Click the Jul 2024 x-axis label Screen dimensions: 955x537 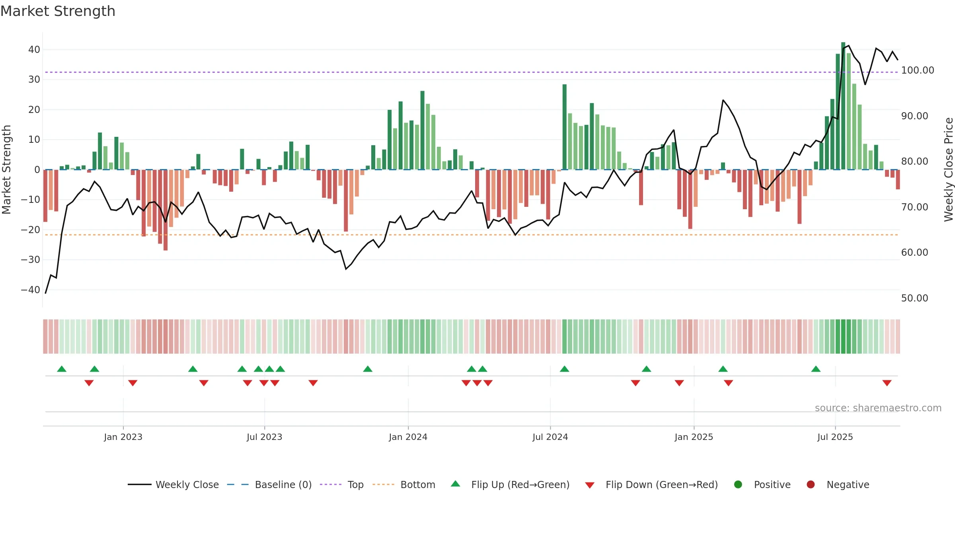pyautogui.click(x=550, y=437)
